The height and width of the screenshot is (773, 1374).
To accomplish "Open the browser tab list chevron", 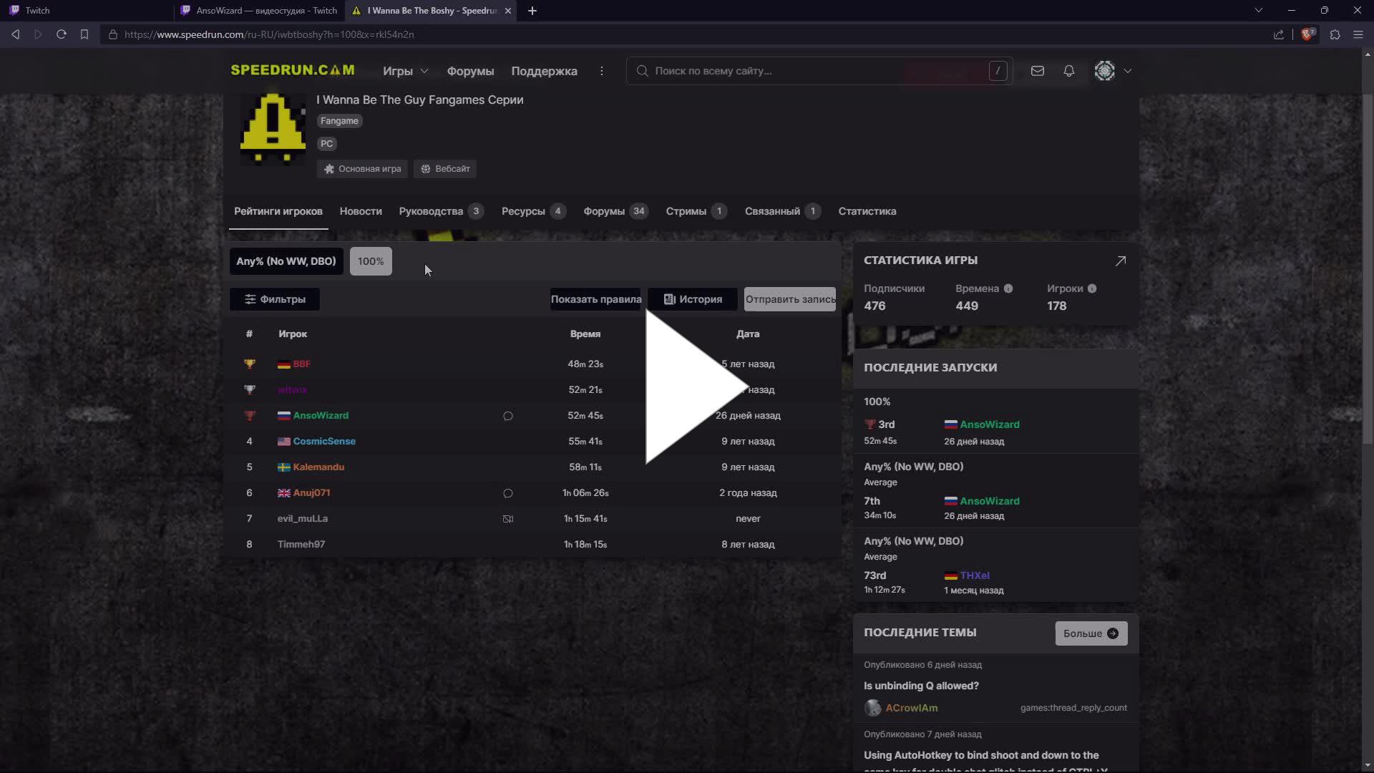I will [x=1259, y=10].
